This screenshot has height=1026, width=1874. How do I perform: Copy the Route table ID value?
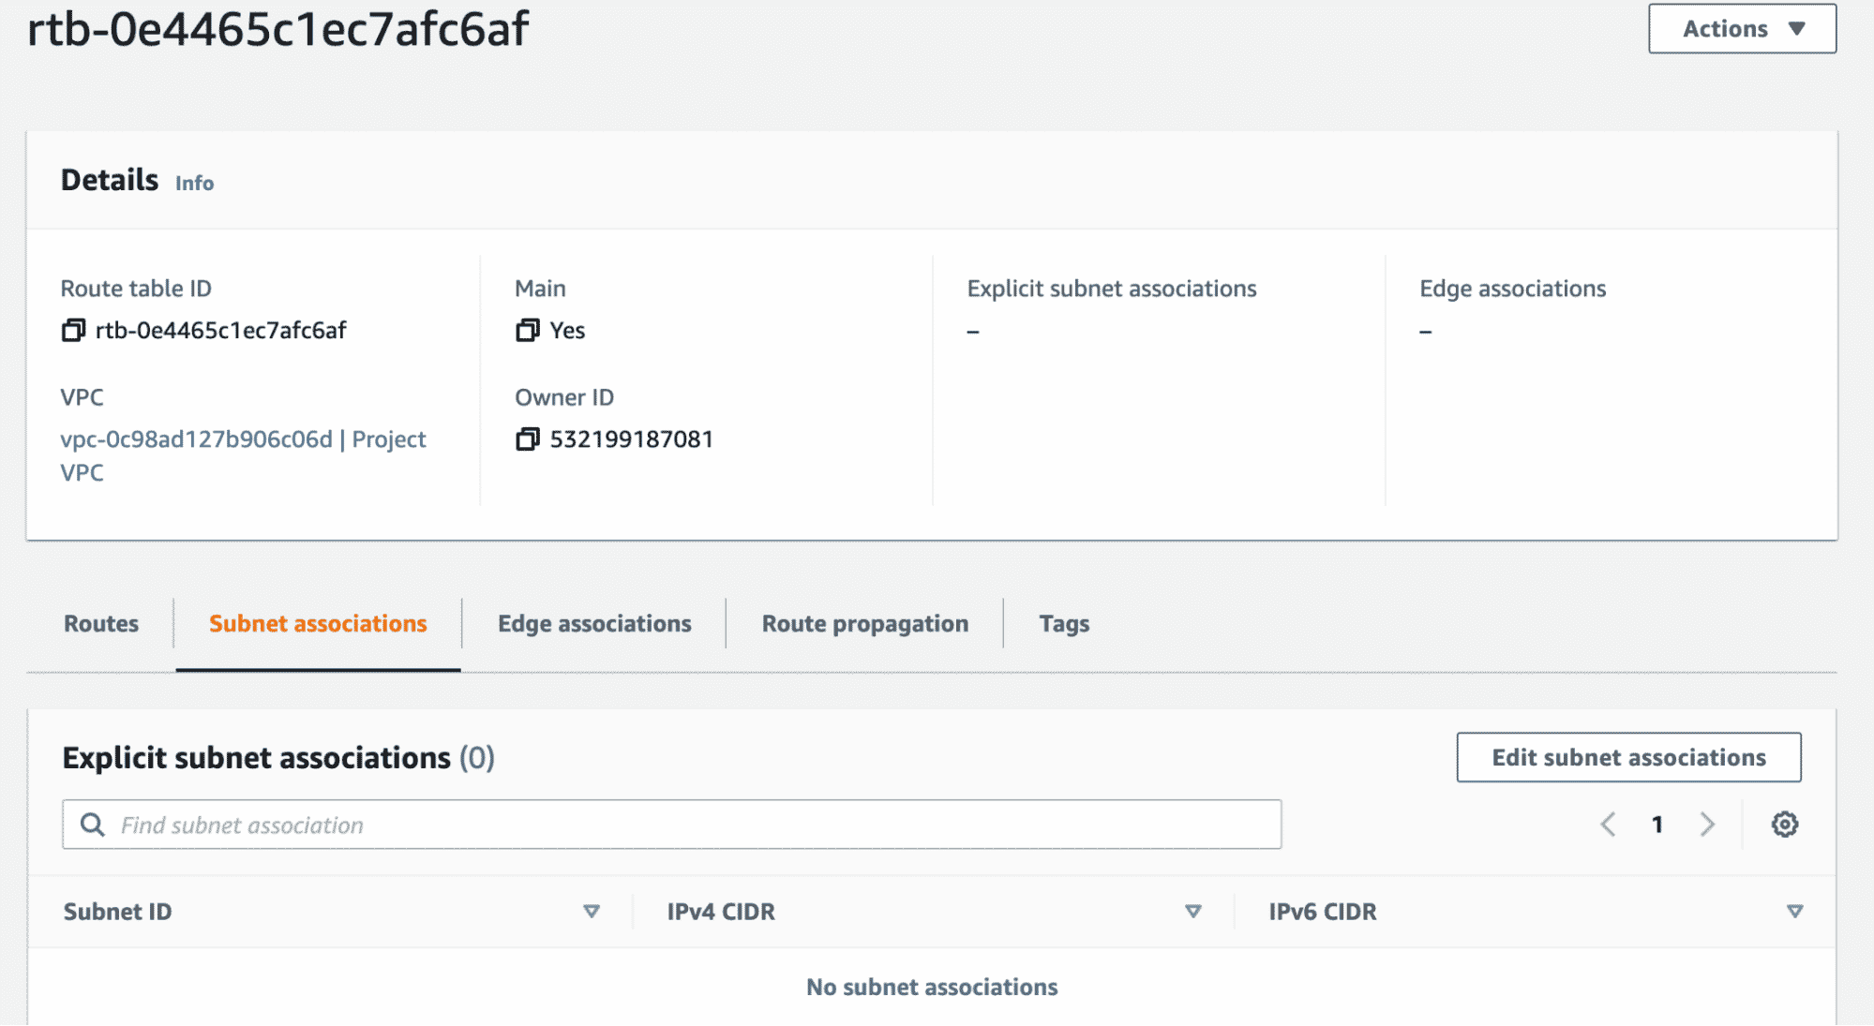coord(73,331)
